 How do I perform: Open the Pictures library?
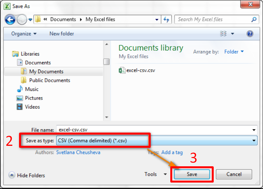click(34, 98)
